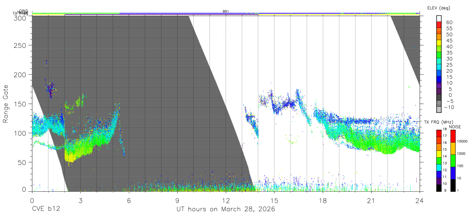Click the 12 tick on UT hours axis
The height and width of the screenshot is (217, 472).
226,200
